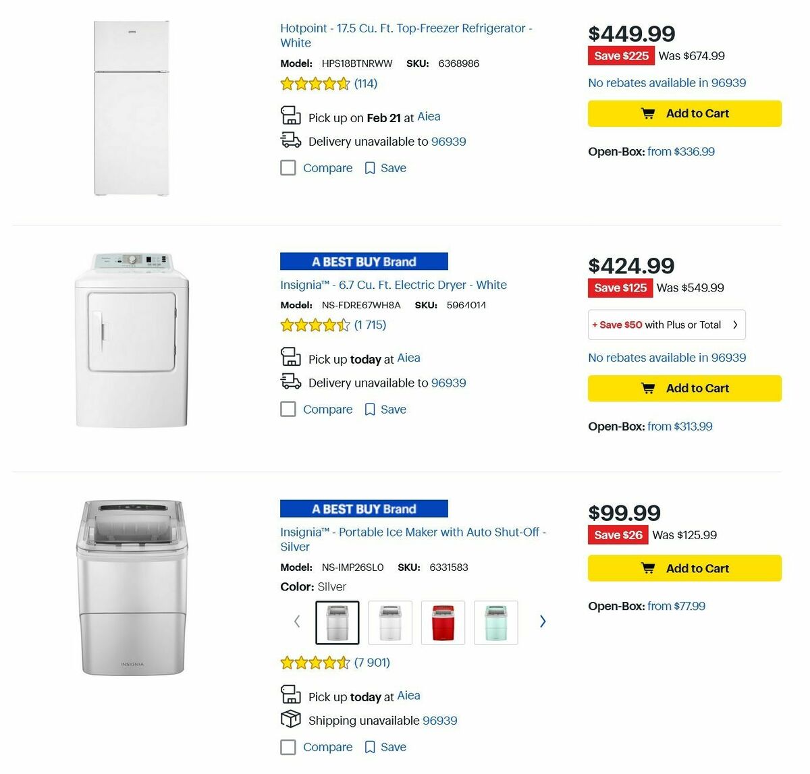Expand the Save $50 with Plus or Total offer

(666, 325)
